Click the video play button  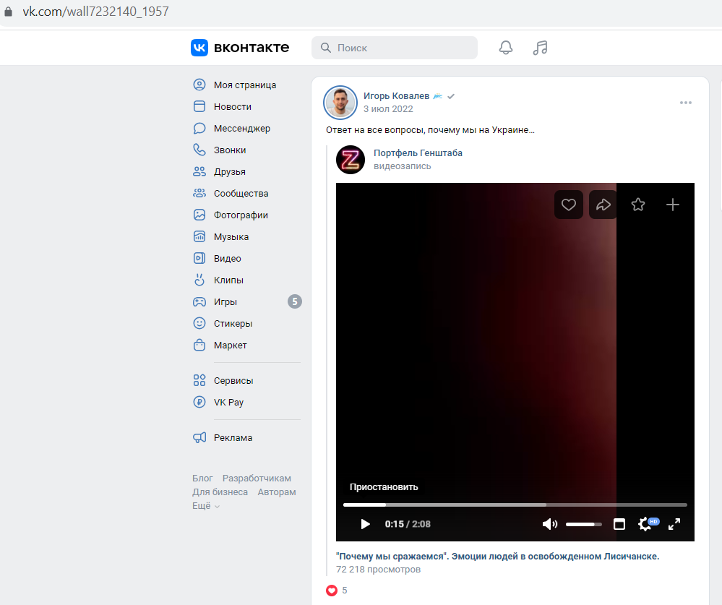click(x=365, y=524)
